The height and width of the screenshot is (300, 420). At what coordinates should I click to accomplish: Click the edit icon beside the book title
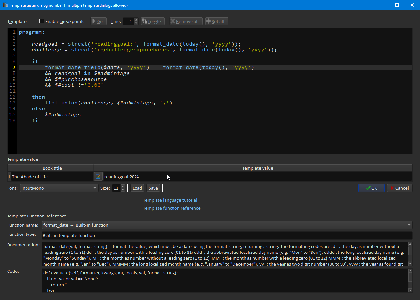[x=98, y=177]
